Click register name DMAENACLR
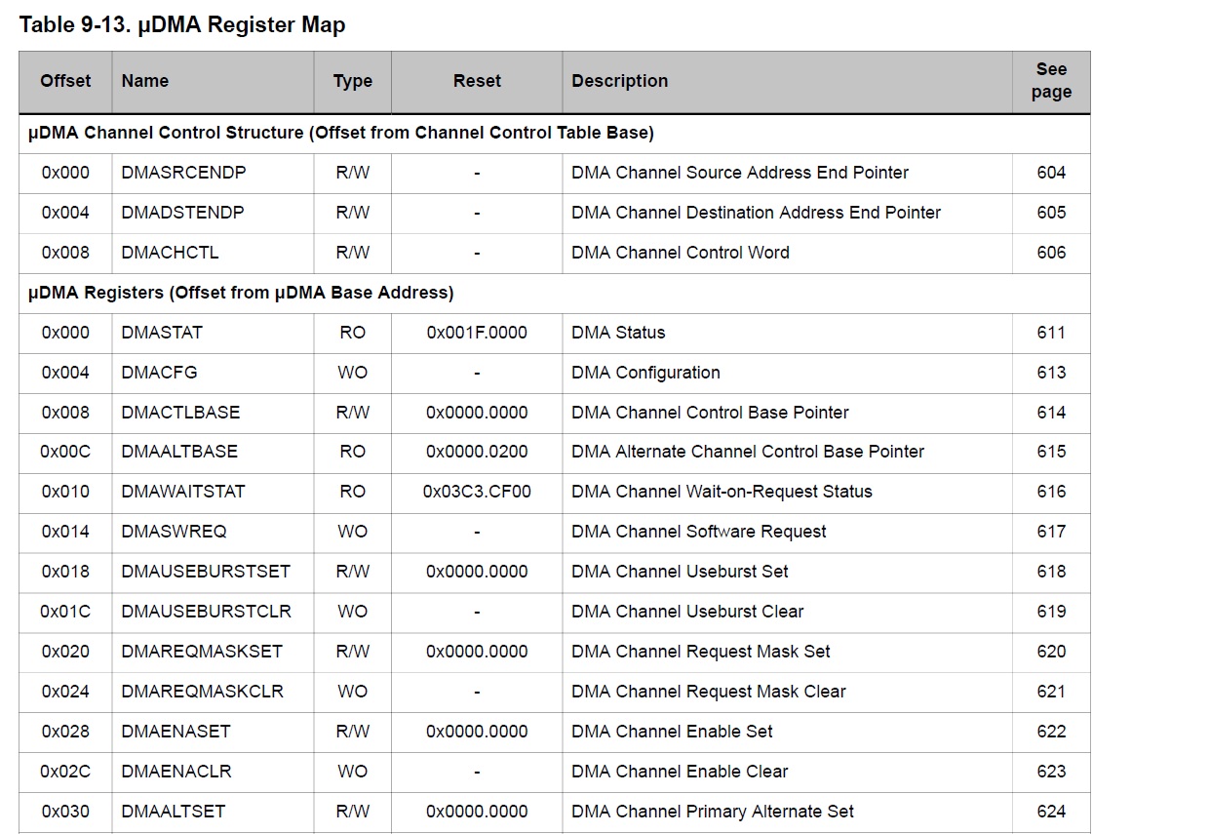This screenshot has width=1210, height=834. click(x=176, y=772)
